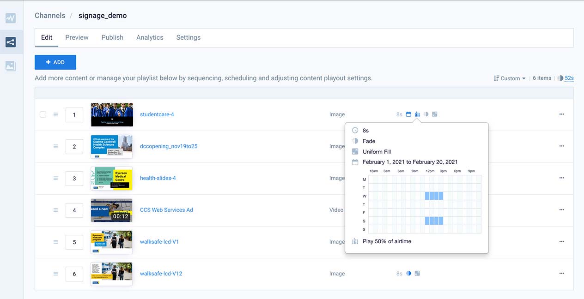Open the Custom sort order dropdown
Screen dimensions: 584x299
pos(510,78)
